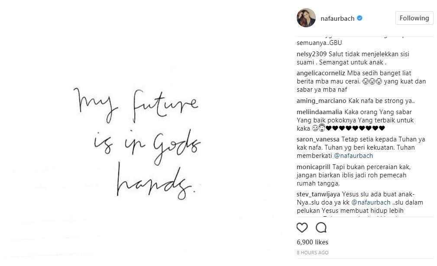This screenshot has width=437, height=266.
Task: Open saron_vanessa commenter profile
Action: tap(318, 139)
